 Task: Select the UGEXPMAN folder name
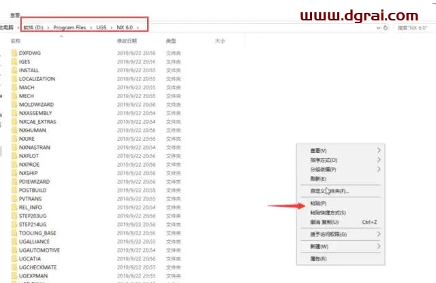pos(33,276)
